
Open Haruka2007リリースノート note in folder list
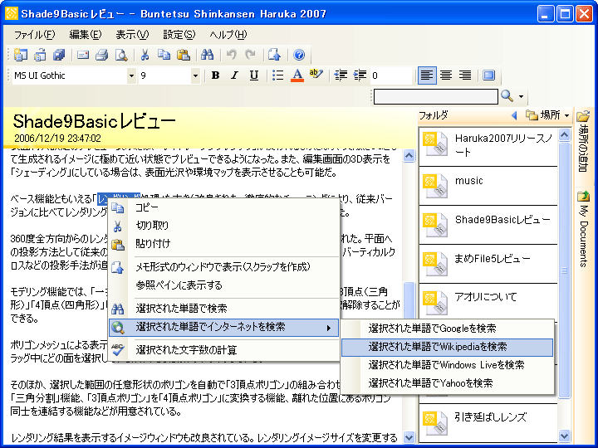[x=488, y=147]
